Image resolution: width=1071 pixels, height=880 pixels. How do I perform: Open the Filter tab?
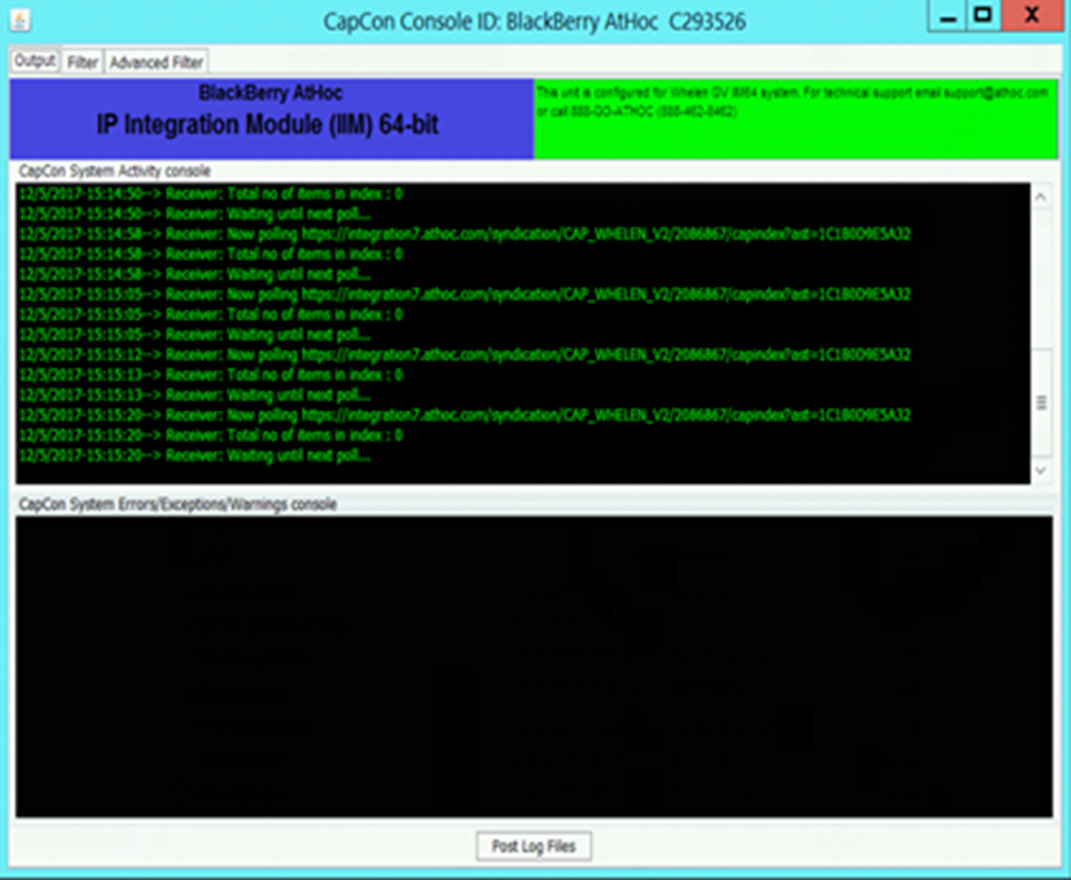coord(82,62)
